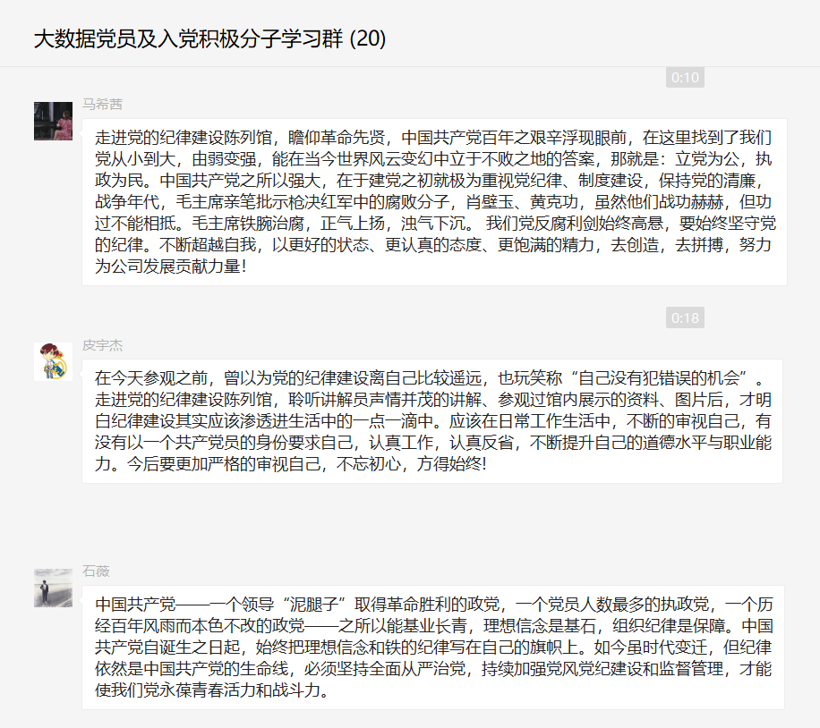
Task: Click the sender name 石薇
Action: [96, 571]
